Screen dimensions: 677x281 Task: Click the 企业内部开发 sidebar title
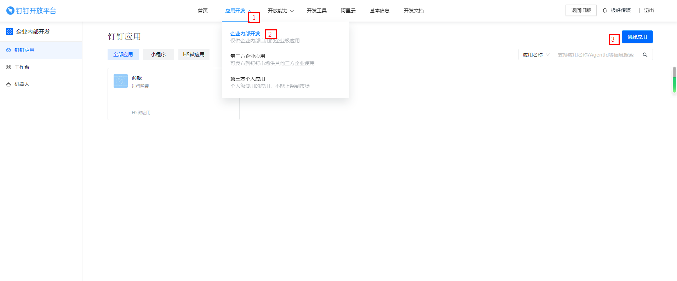33,31
